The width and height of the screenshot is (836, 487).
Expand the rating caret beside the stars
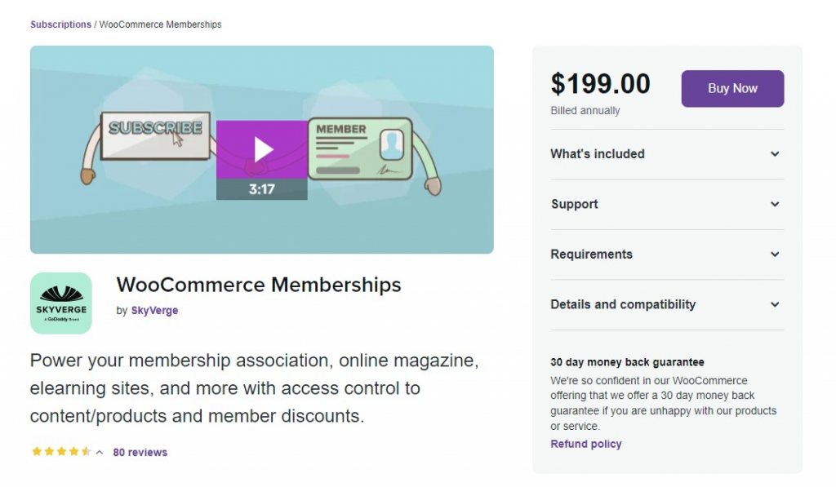point(100,452)
